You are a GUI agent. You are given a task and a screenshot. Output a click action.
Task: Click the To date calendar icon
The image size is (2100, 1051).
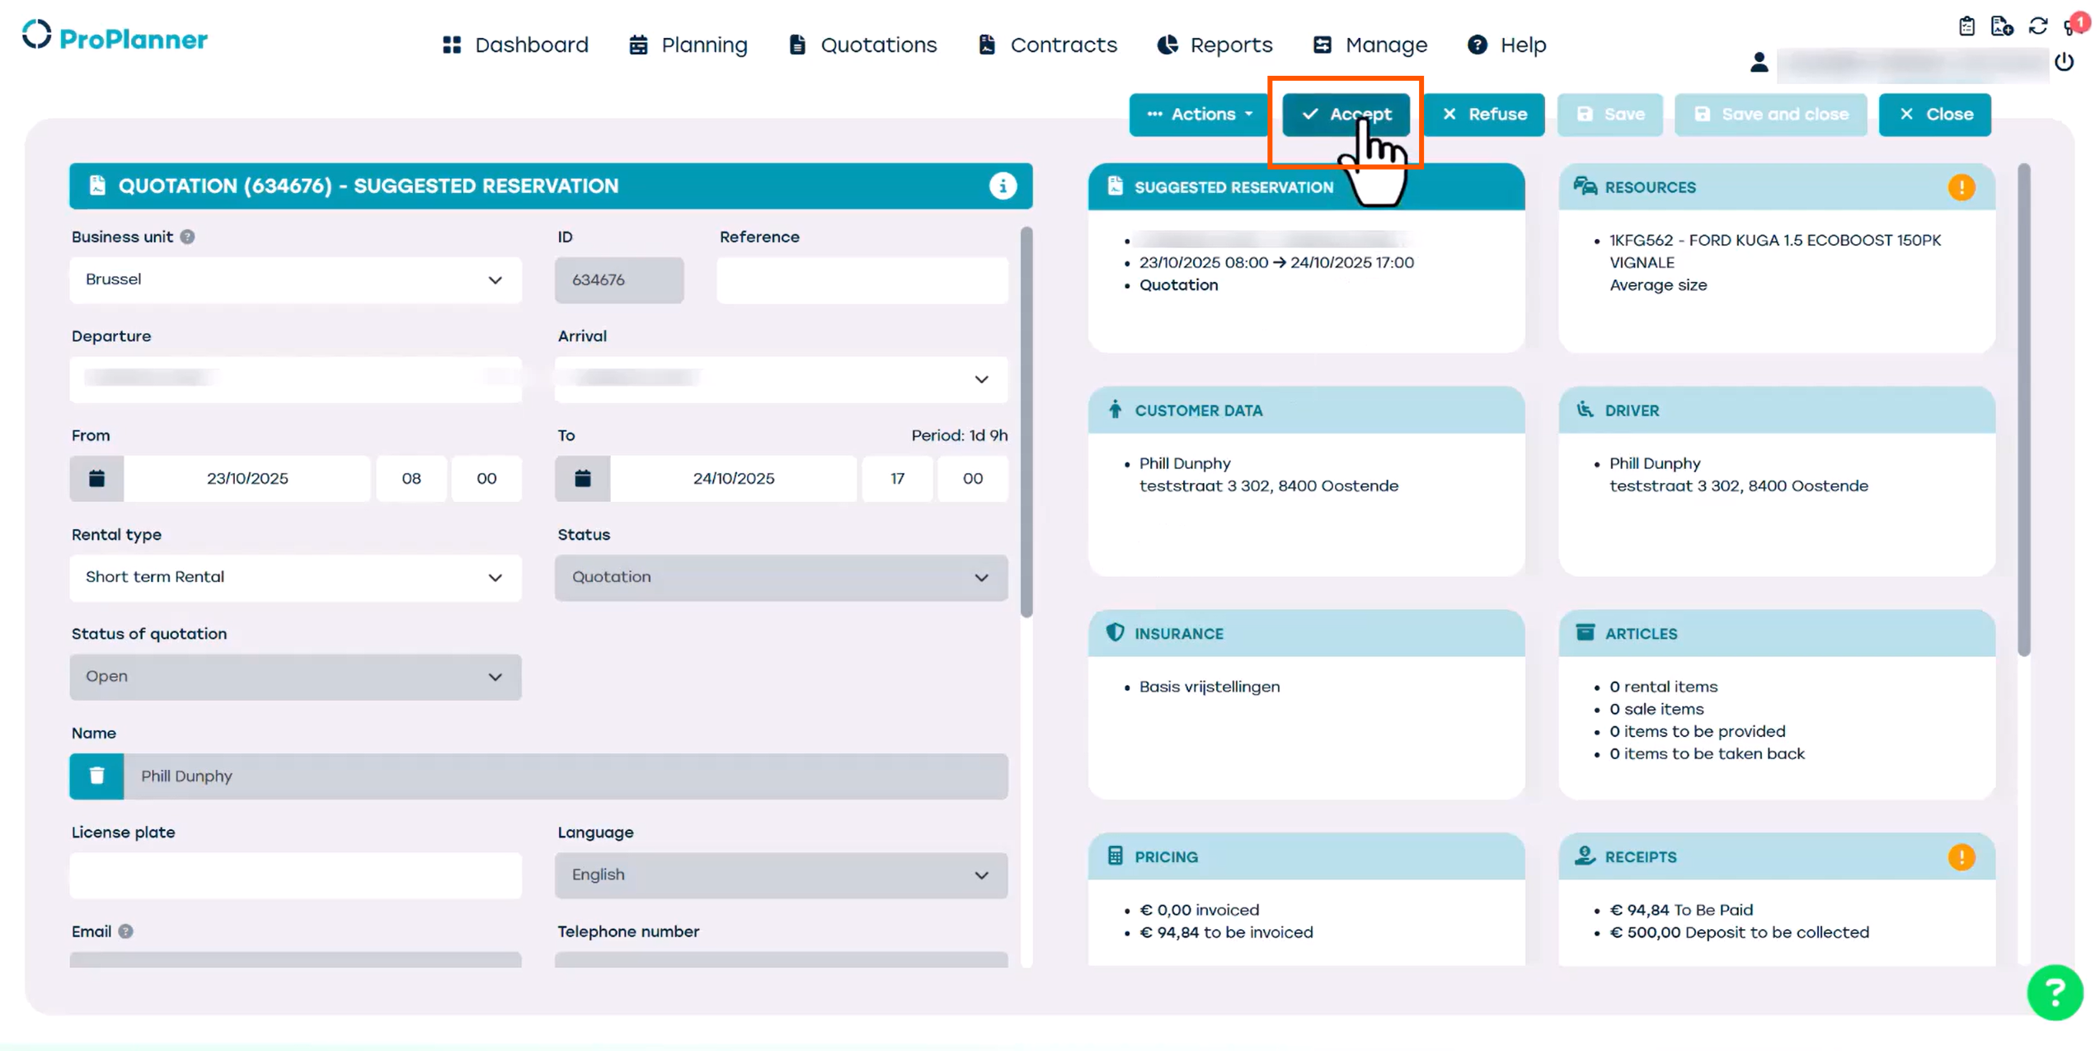click(x=582, y=478)
